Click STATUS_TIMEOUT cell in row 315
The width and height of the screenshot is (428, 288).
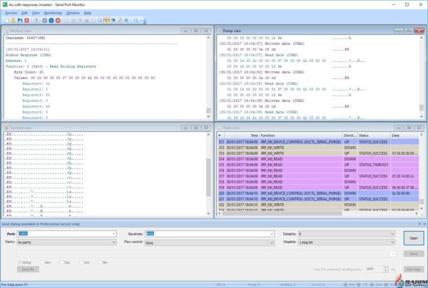point(373,165)
